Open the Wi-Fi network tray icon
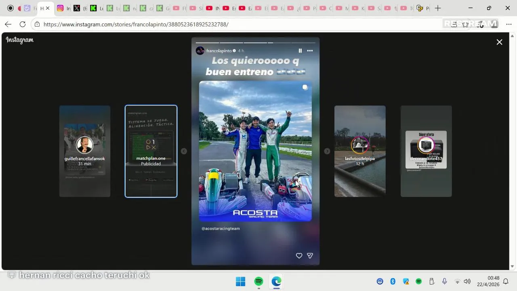 point(457,281)
